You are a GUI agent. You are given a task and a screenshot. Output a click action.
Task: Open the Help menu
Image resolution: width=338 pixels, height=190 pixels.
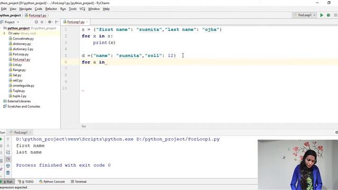(x=106, y=9)
